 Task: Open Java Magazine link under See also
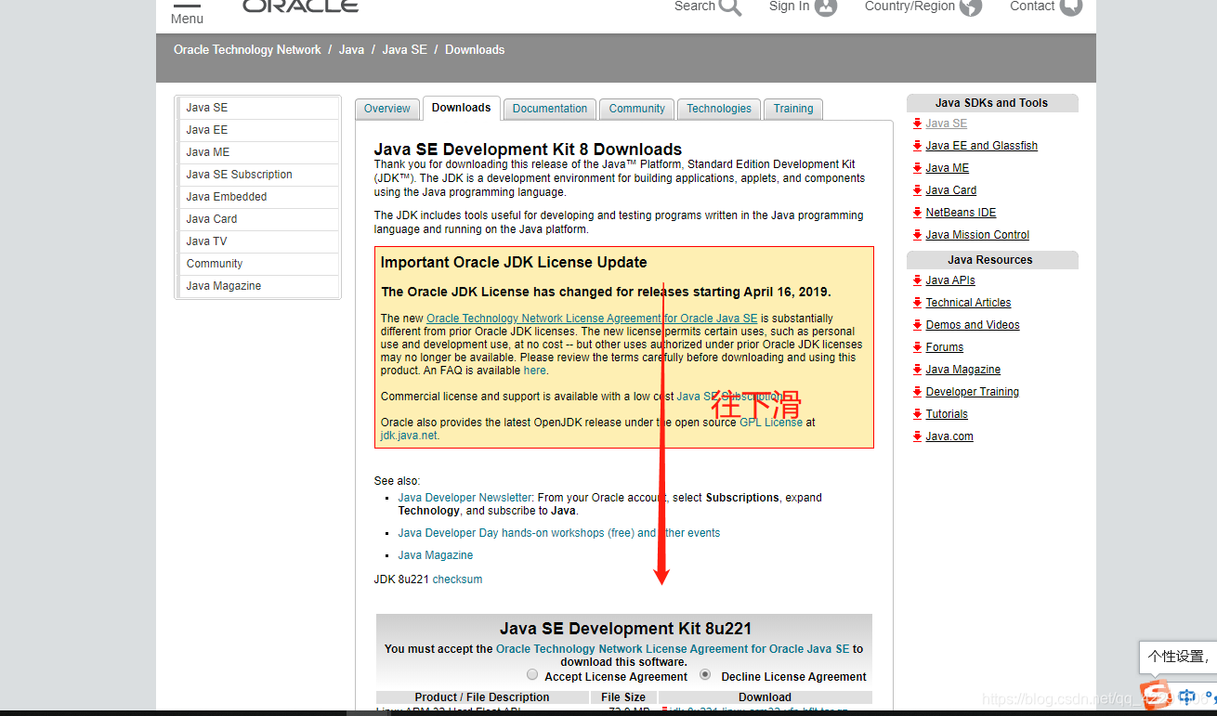tap(436, 555)
